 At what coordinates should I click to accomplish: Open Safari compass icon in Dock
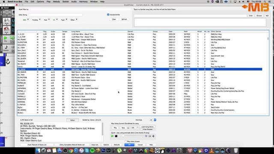click(x=76, y=150)
